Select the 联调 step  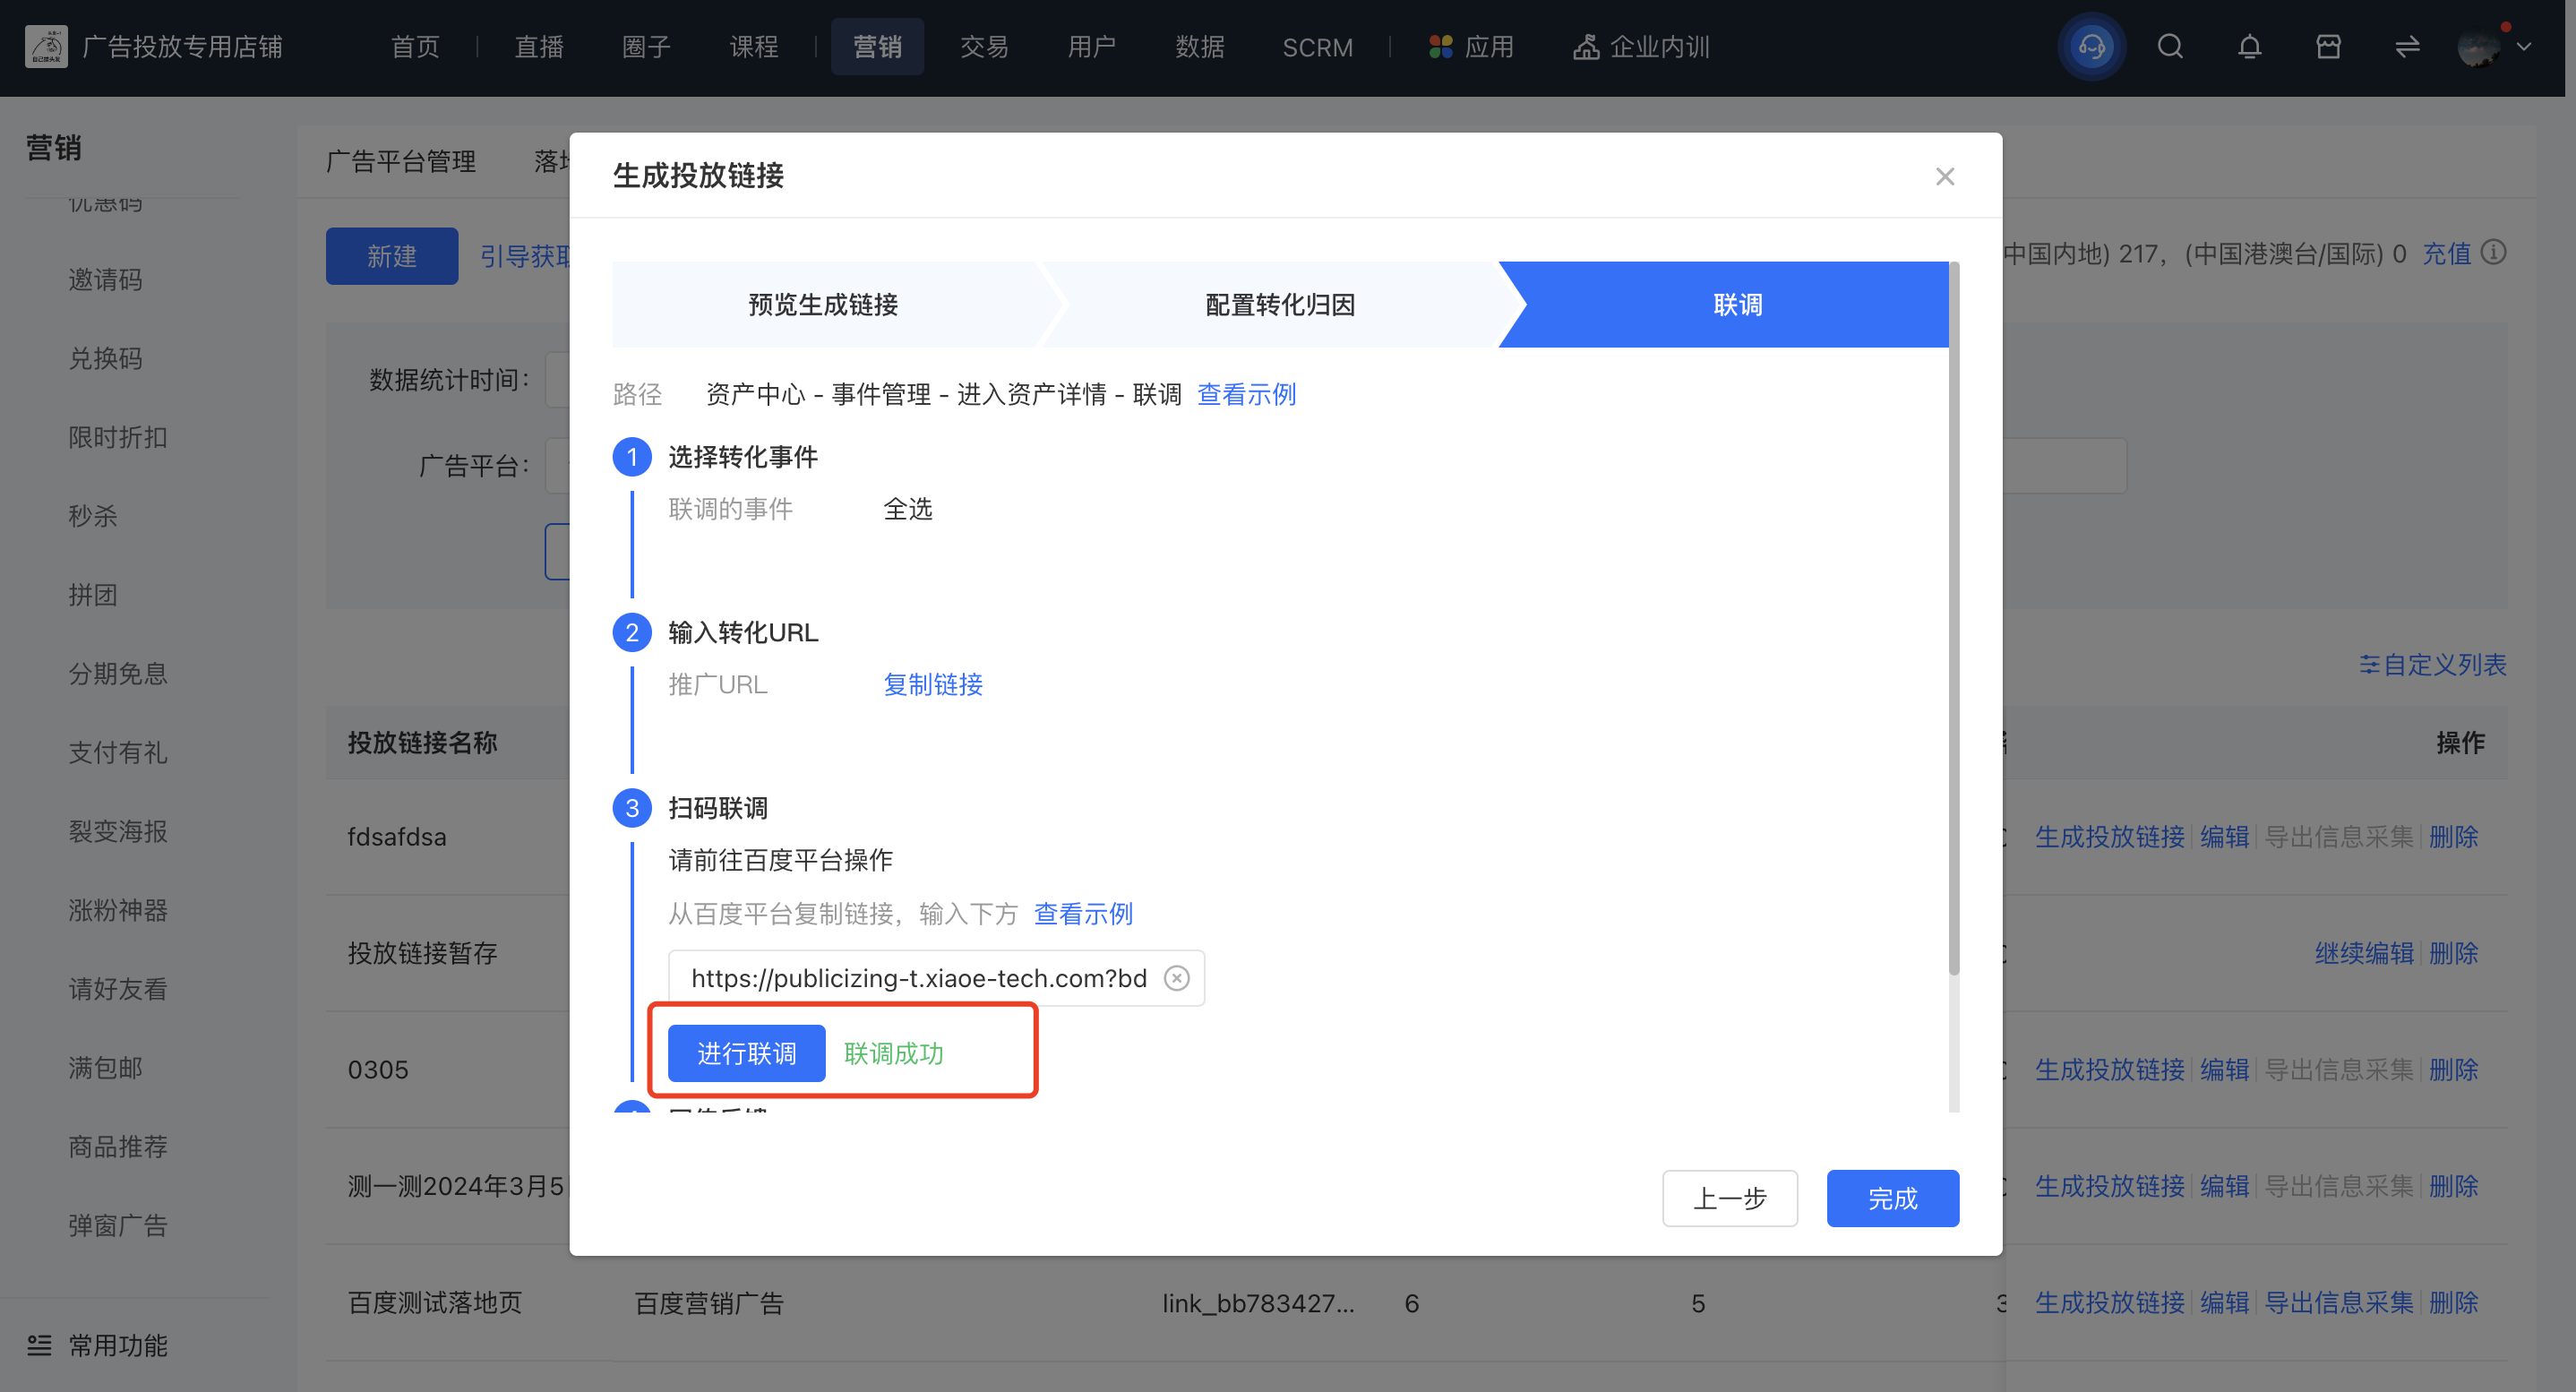click(1737, 305)
